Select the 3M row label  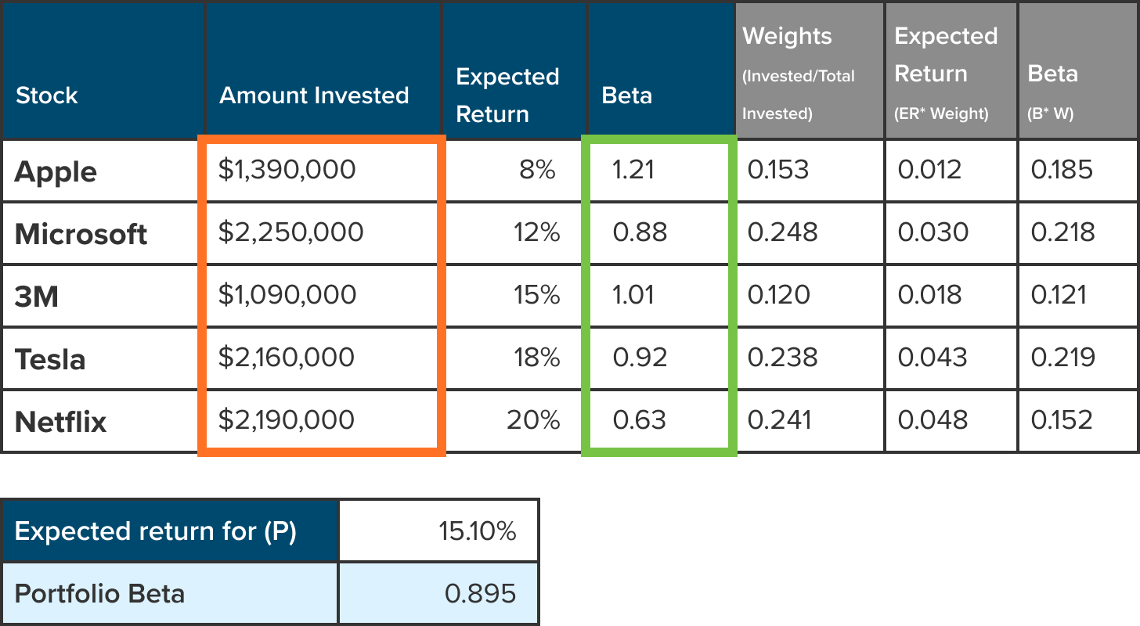click(x=37, y=296)
